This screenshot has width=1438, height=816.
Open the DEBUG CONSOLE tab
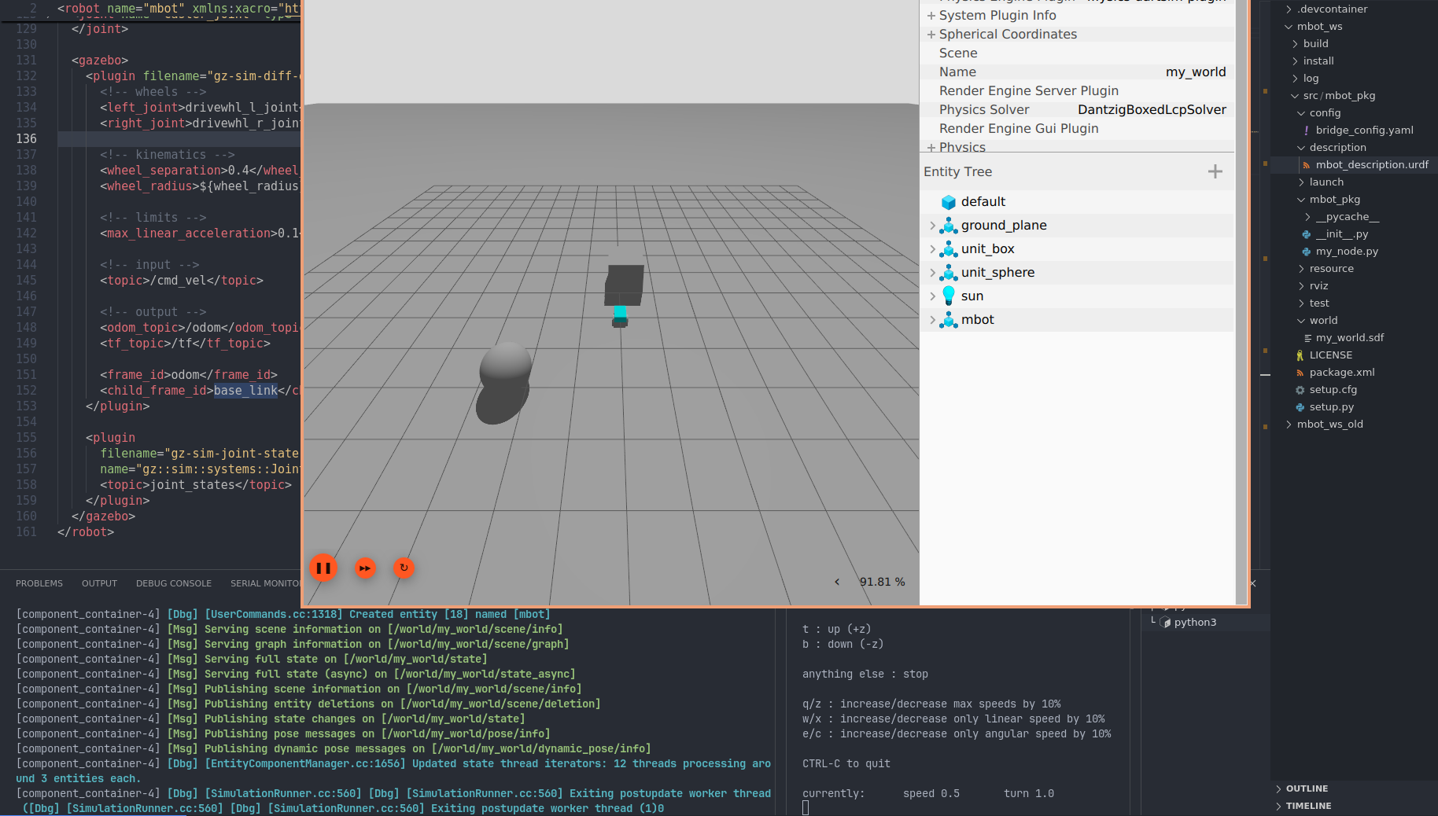point(173,583)
